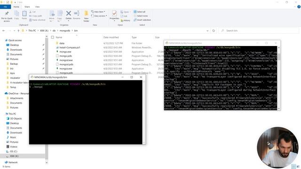Open recent locations dropdown arrow
Image resolution: width=301 pixels, height=169 pixels.
pyautogui.click(x=14, y=31)
